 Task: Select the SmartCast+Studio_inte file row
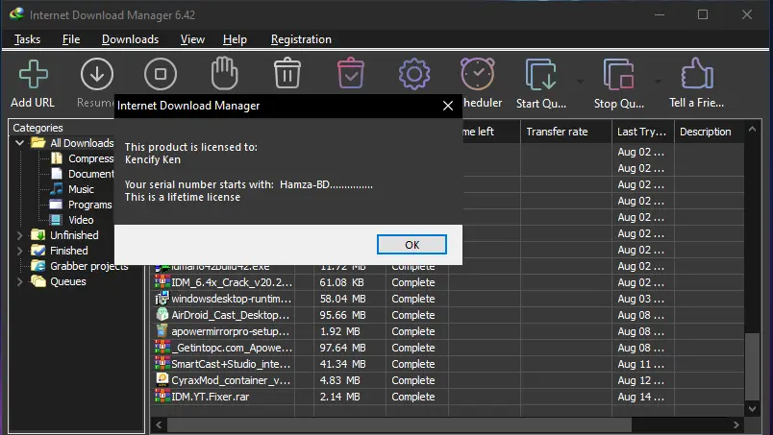click(449, 364)
